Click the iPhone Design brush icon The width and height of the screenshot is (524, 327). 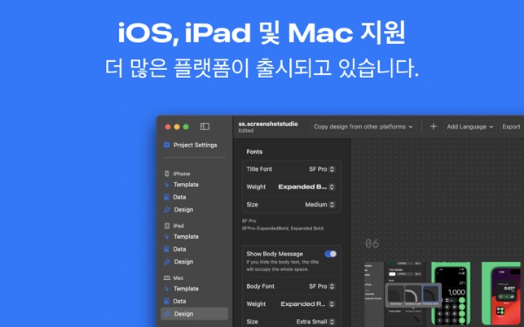(x=167, y=210)
